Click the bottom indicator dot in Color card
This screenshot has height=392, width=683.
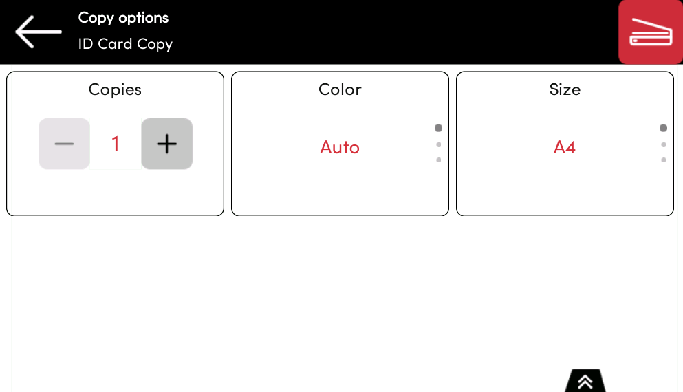438,160
